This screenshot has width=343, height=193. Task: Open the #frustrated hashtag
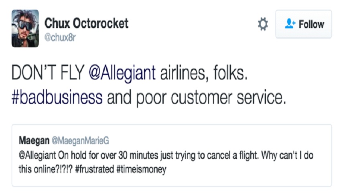(95, 169)
